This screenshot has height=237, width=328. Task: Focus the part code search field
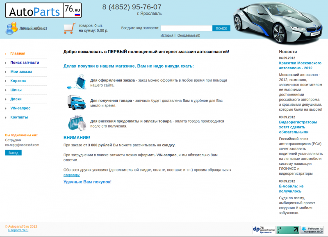186,28
